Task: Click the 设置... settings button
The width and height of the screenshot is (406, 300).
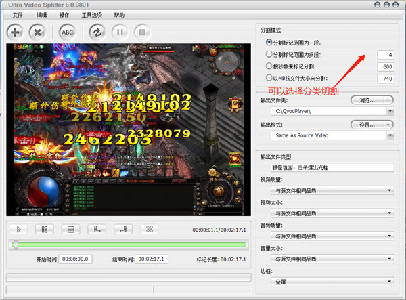Action: coord(367,125)
